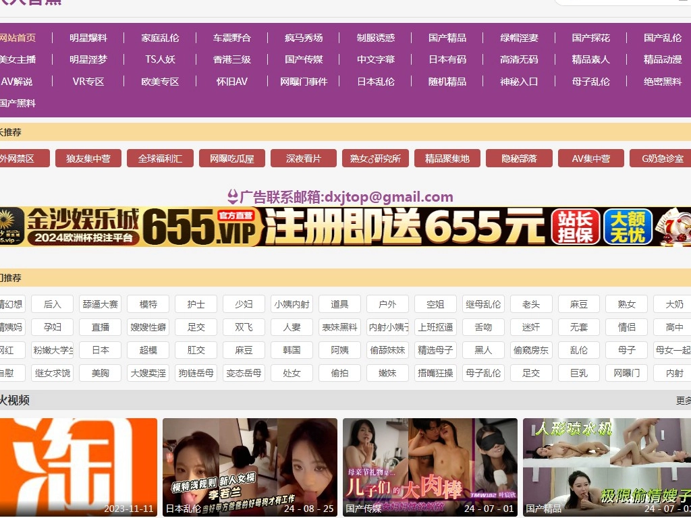Image resolution: width=691 pixels, height=518 pixels.
Task: Open the 神秘入口 menu entry
Action: point(519,82)
